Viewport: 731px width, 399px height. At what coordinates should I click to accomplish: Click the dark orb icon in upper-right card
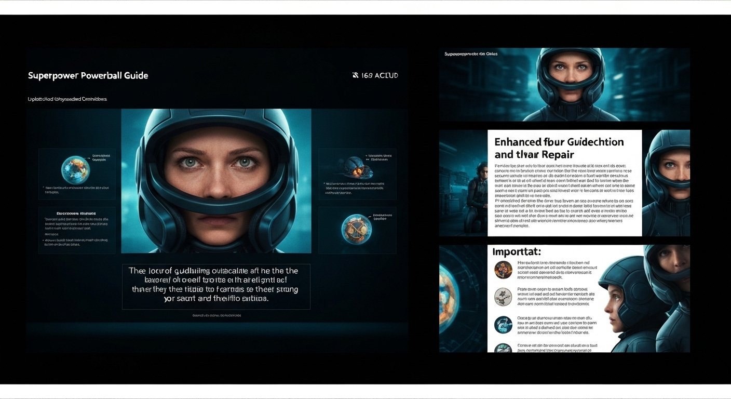(354, 167)
